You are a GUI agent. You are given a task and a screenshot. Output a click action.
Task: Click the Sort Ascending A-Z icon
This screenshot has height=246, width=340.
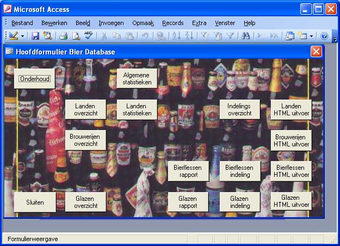pos(176,36)
